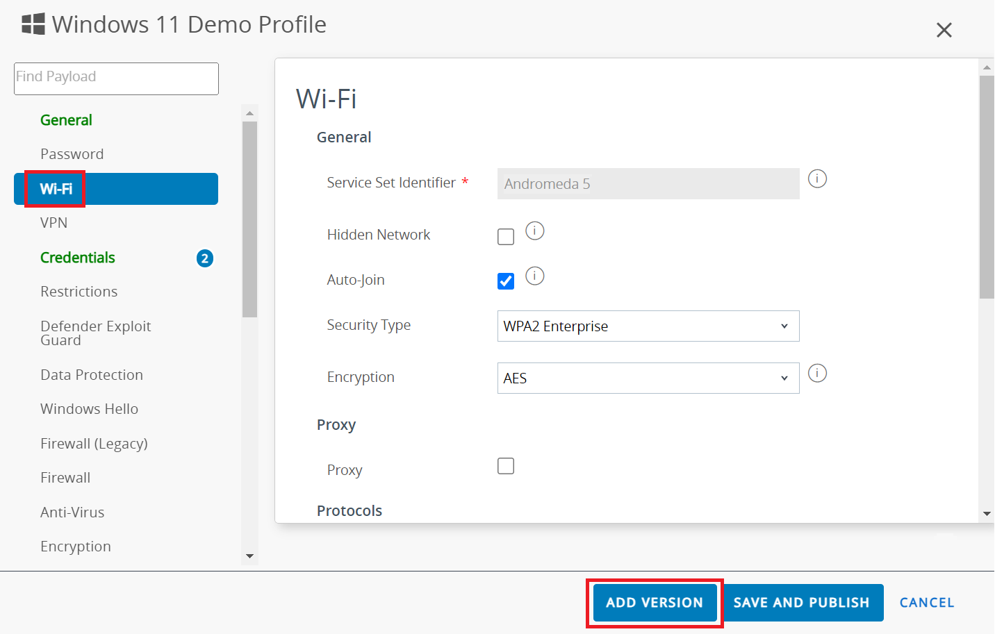Click the Wi-Fi panel scrollbar thumb
The image size is (995, 634).
point(987,187)
